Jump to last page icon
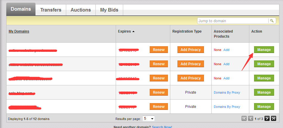Viewport: 283px width, 128px height. point(274,118)
